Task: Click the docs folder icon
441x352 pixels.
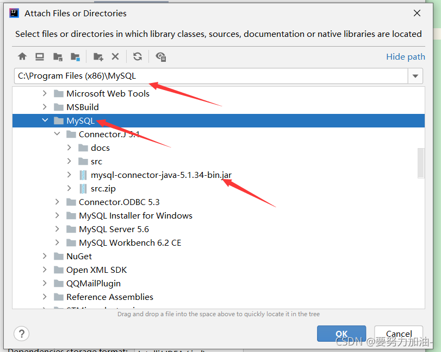Action: (x=83, y=148)
